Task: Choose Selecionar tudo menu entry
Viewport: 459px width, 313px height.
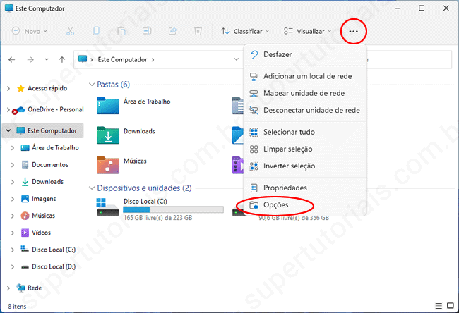Action: point(289,132)
